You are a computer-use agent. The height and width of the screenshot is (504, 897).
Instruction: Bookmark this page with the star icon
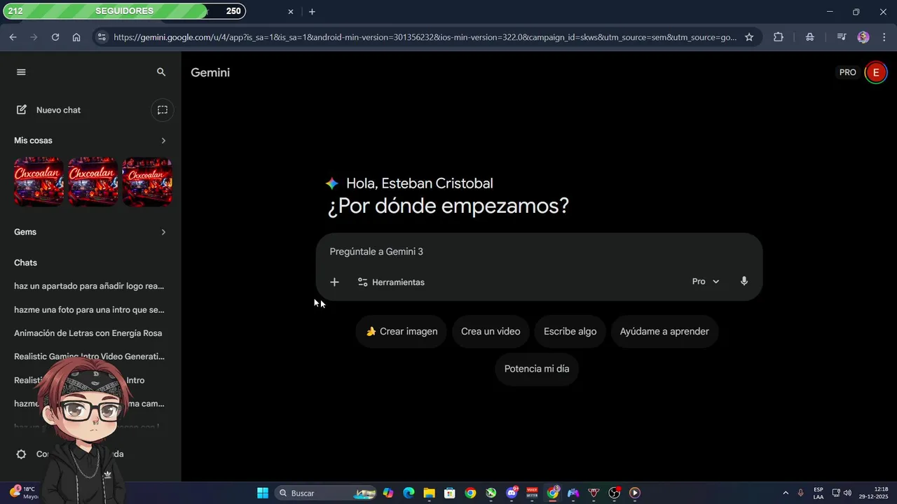[x=749, y=37]
